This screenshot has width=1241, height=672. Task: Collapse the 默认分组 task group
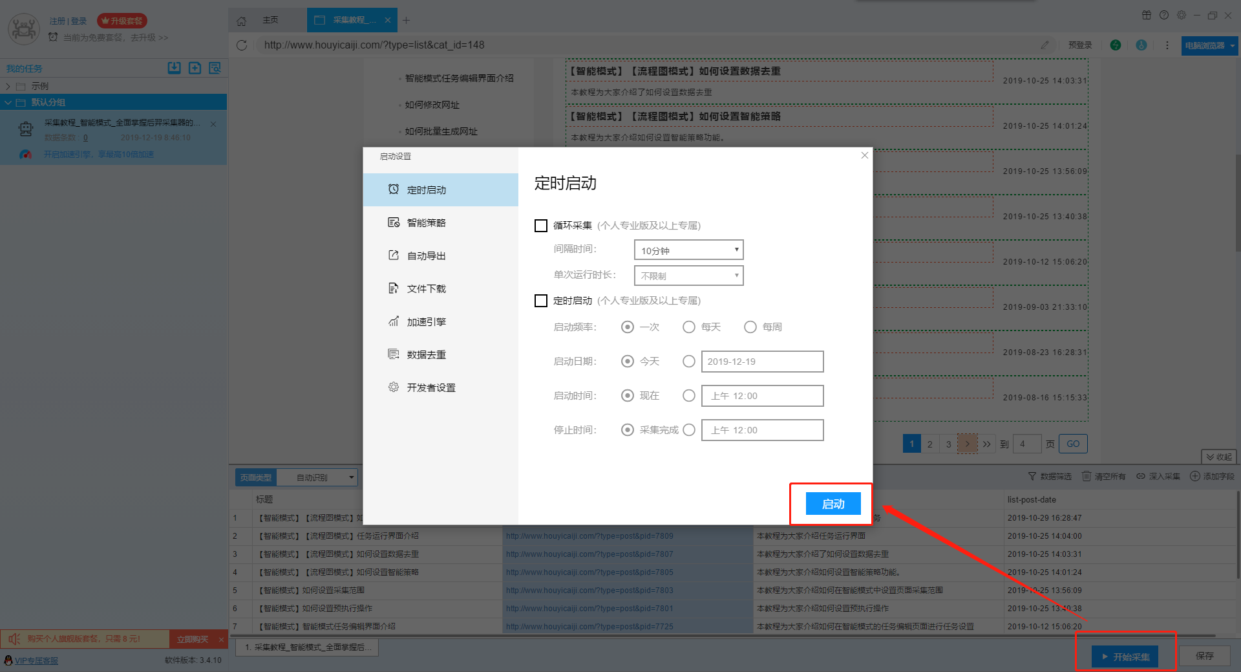(8, 102)
